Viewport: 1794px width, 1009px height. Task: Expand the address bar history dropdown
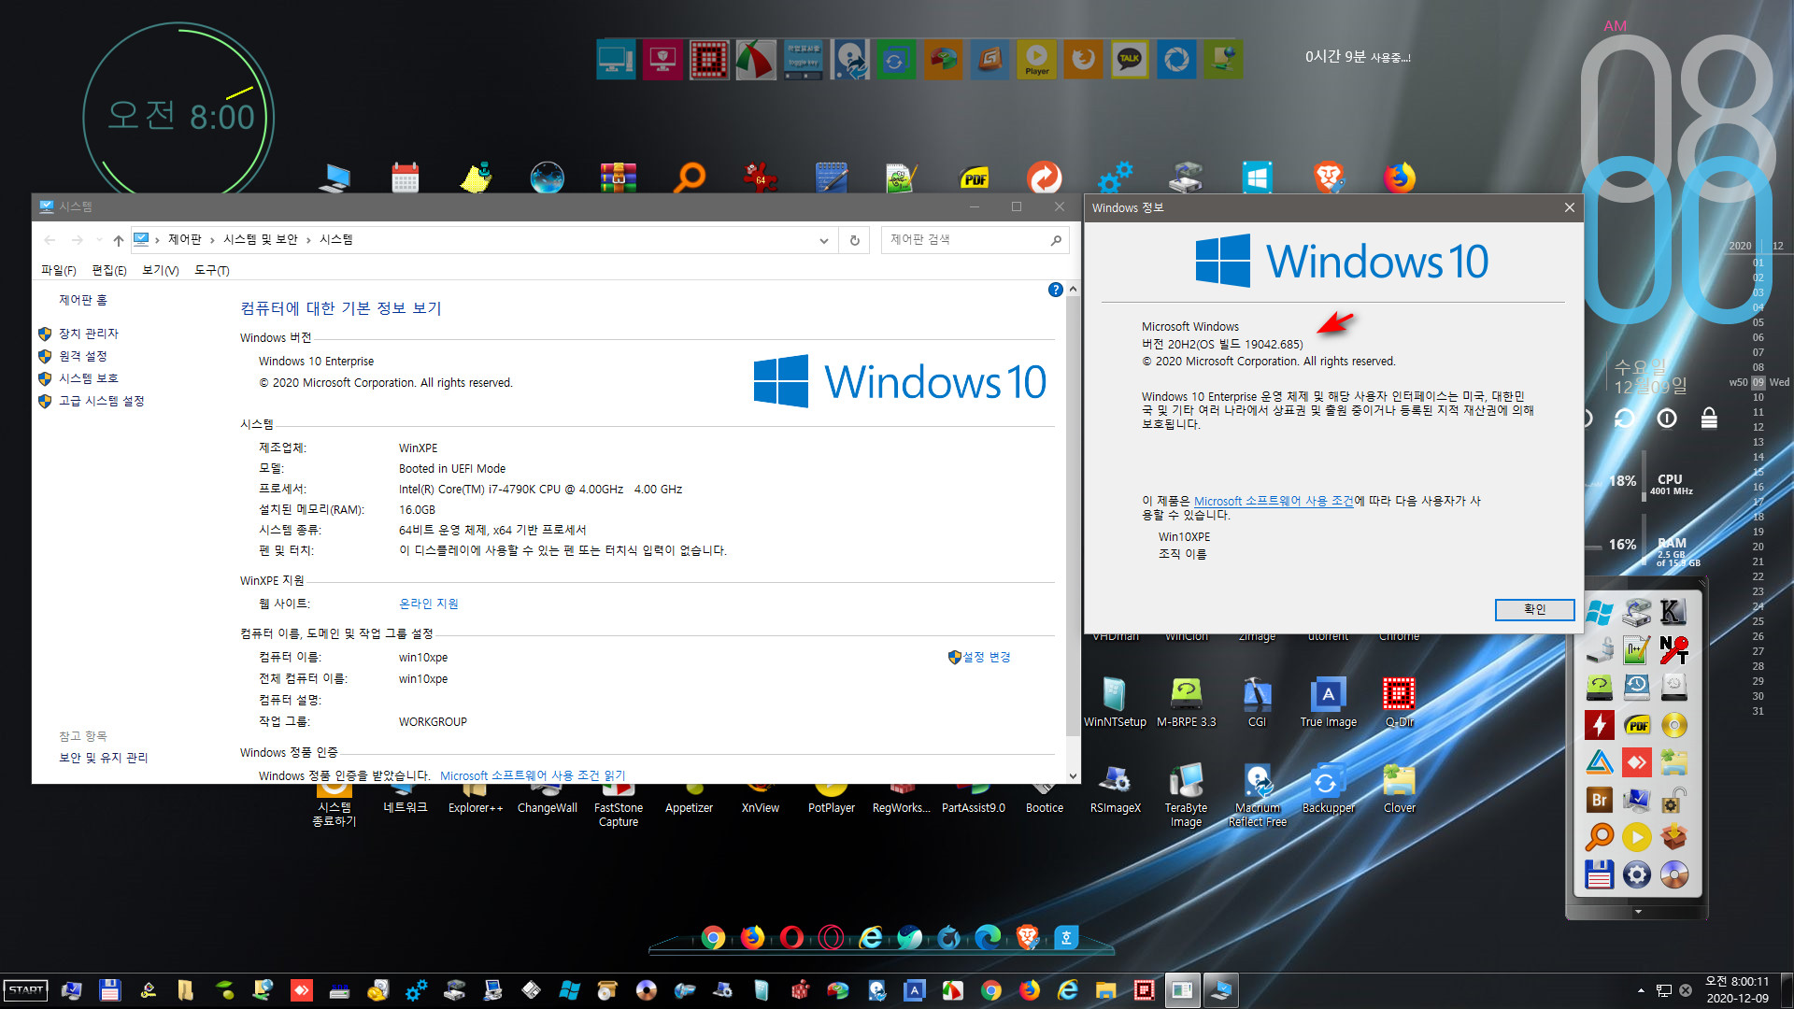pos(824,240)
